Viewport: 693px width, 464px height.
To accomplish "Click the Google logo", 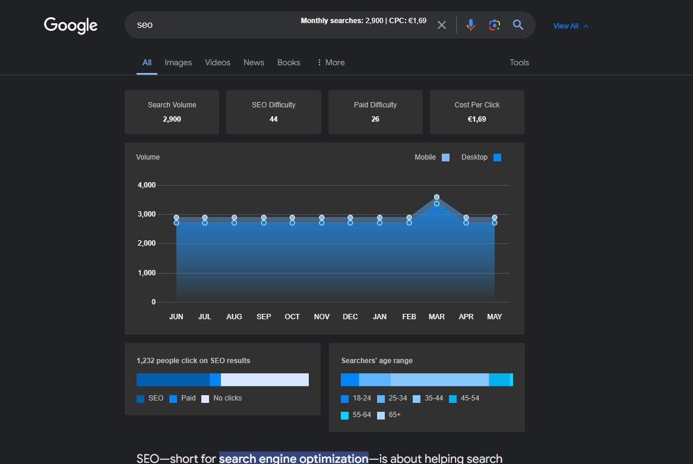I will (71, 26).
